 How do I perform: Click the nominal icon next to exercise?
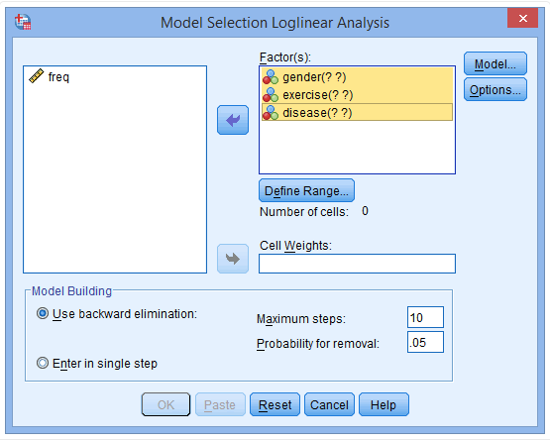click(271, 95)
